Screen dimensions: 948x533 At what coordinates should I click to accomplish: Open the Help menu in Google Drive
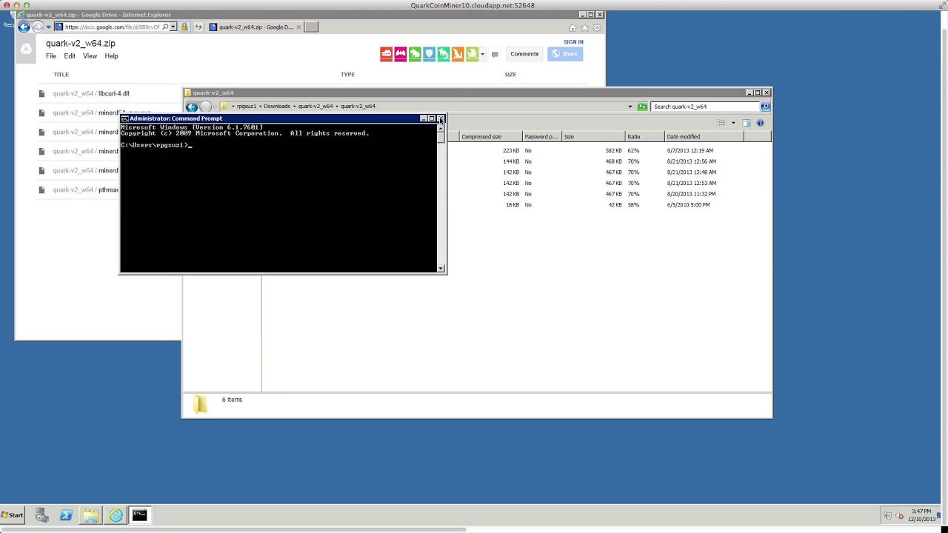click(111, 56)
